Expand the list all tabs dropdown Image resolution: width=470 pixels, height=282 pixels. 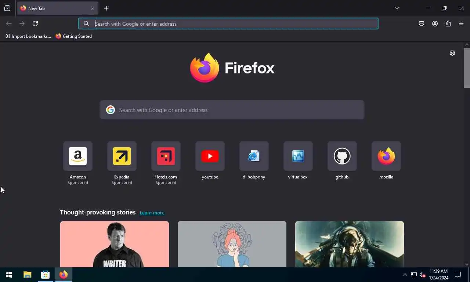[397, 8]
